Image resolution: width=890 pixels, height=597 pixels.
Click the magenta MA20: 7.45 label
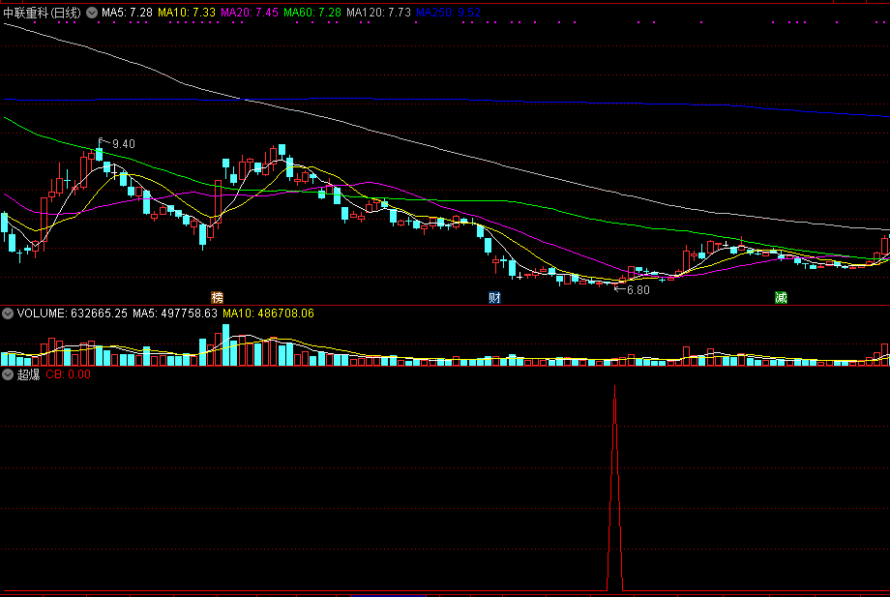tap(250, 13)
